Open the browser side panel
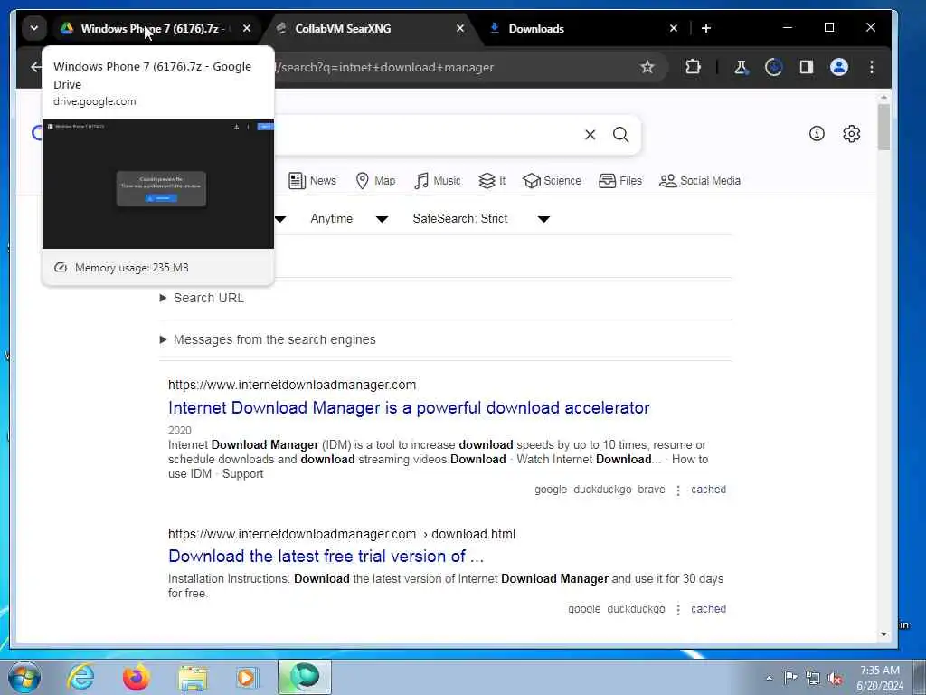The height and width of the screenshot is (695, 926). (x=806, y=67)
